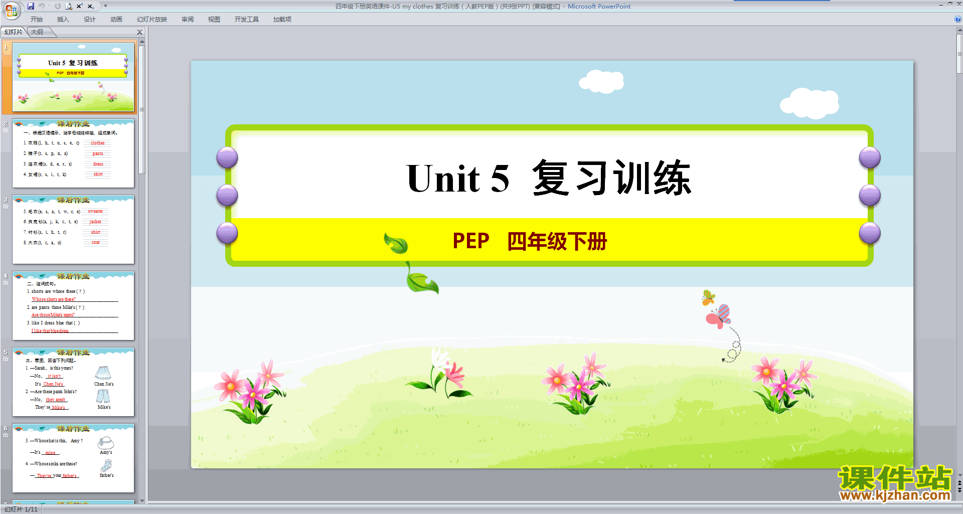963x514 pixels.
Task: Expand the Undo history dropdown arrow
Action: pos(49,6)
